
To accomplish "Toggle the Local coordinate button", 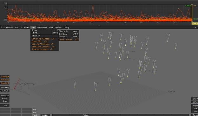I will [x=5, y=106].
